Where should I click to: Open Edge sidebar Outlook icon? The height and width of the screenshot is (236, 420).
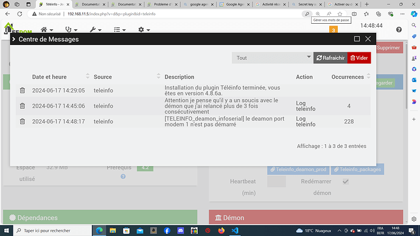point(414,80)
